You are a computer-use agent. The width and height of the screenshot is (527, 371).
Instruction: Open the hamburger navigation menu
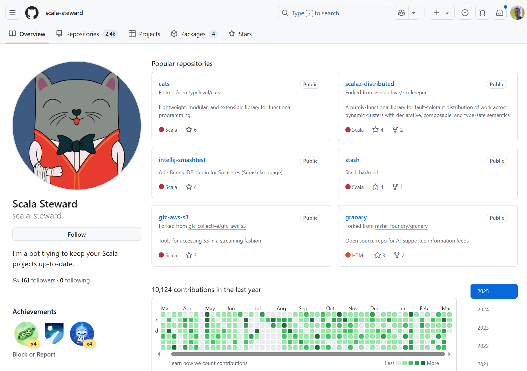click(12, 13)
